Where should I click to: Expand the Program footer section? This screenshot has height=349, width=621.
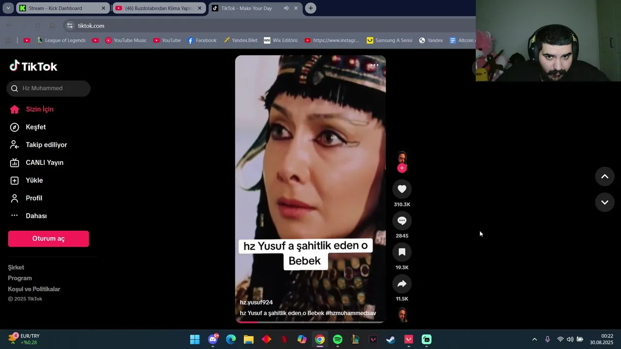click(x=20, y=278)
